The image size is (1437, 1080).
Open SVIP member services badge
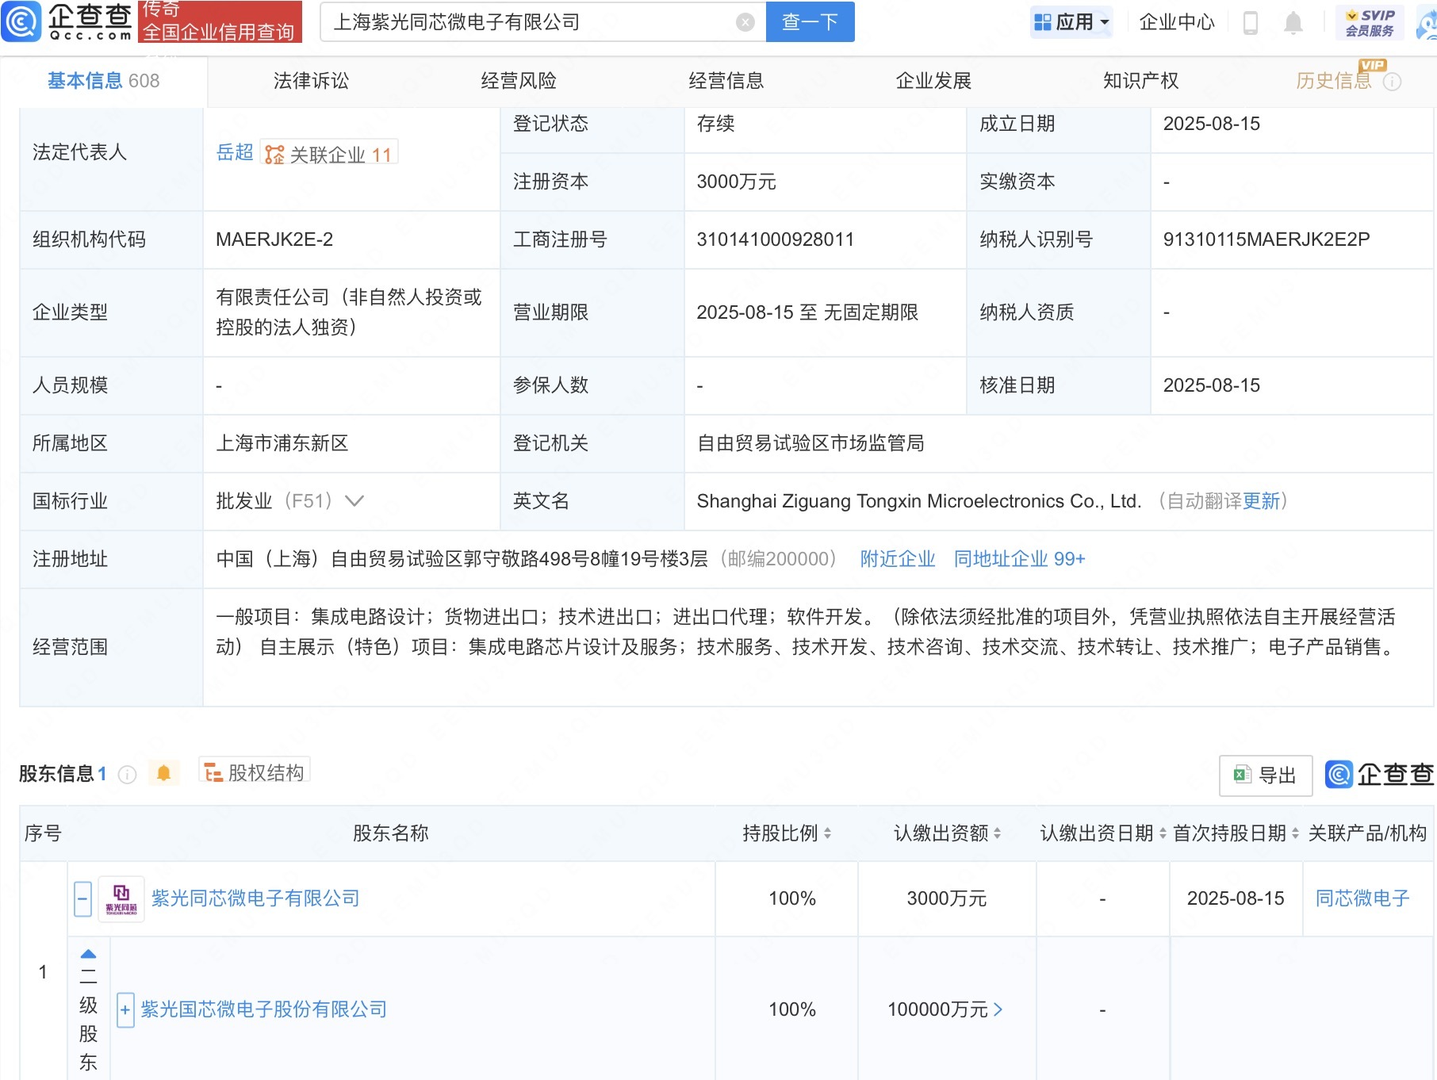click(1370, 22)
